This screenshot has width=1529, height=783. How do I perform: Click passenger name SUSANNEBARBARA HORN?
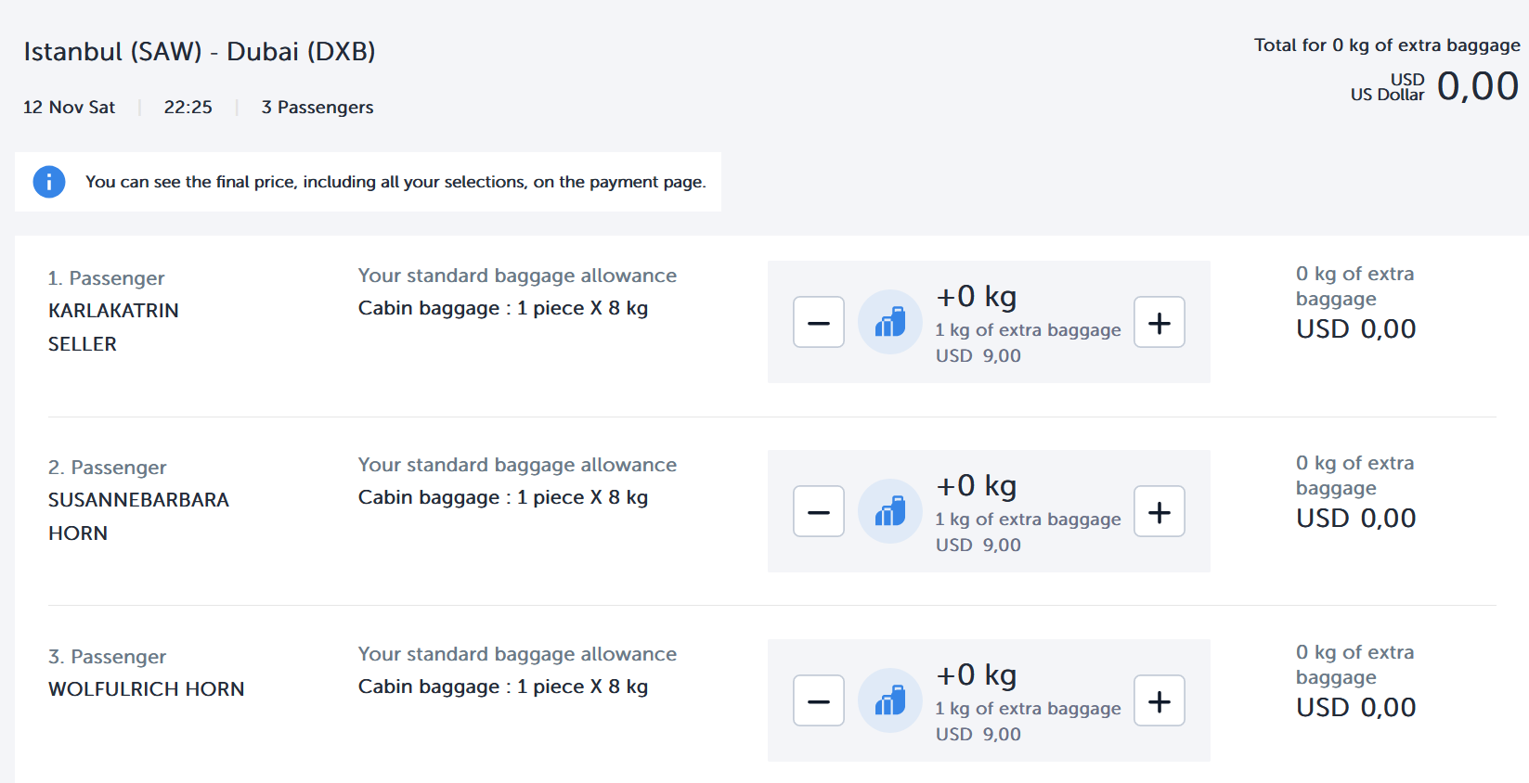(x=138, y=516)
